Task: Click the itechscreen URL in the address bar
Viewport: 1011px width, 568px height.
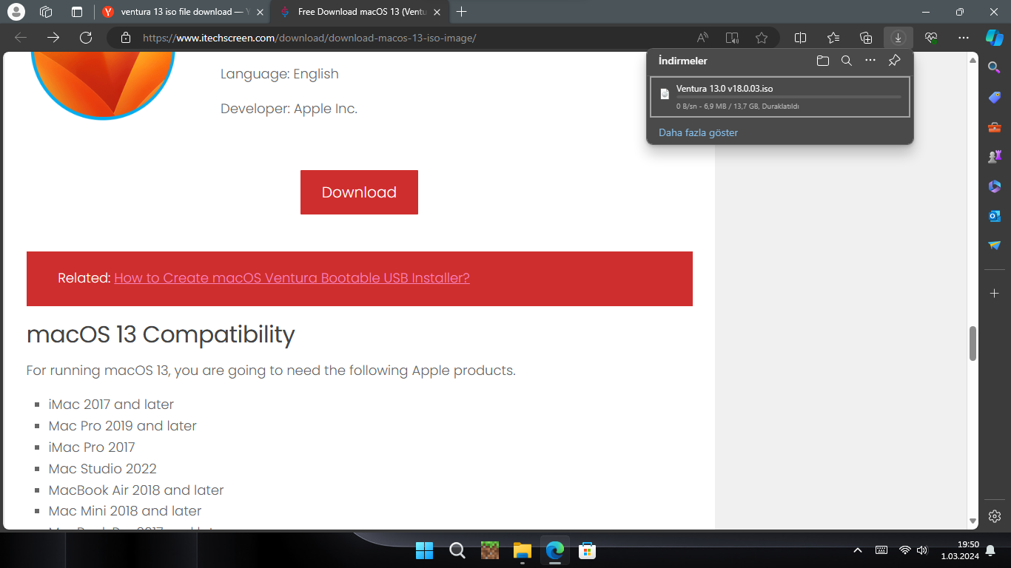Action: pyautogui.click(x=309, y=38)
